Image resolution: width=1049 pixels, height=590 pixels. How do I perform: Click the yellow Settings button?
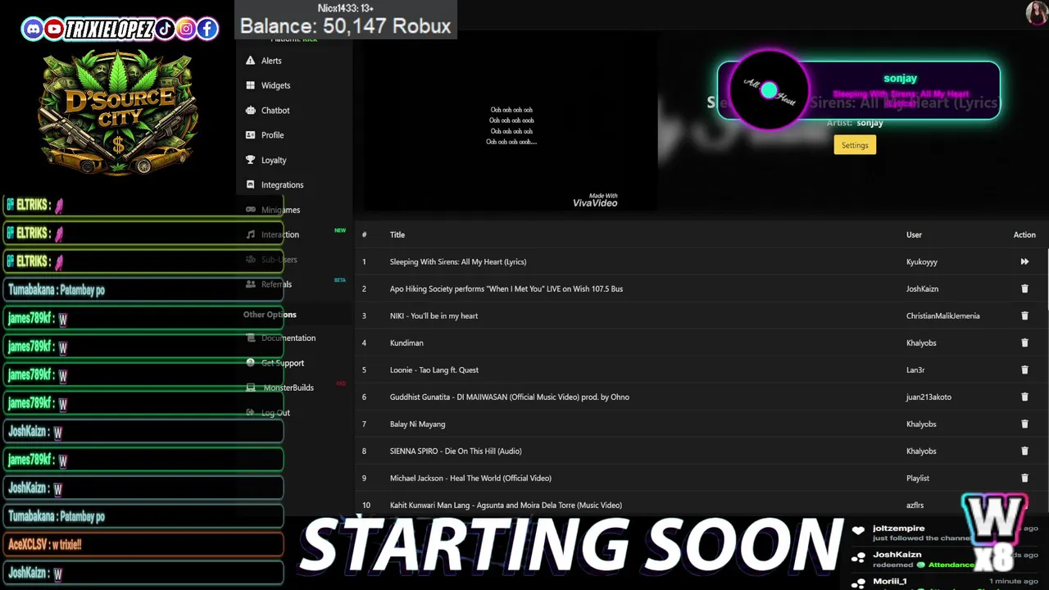[855, 145]
